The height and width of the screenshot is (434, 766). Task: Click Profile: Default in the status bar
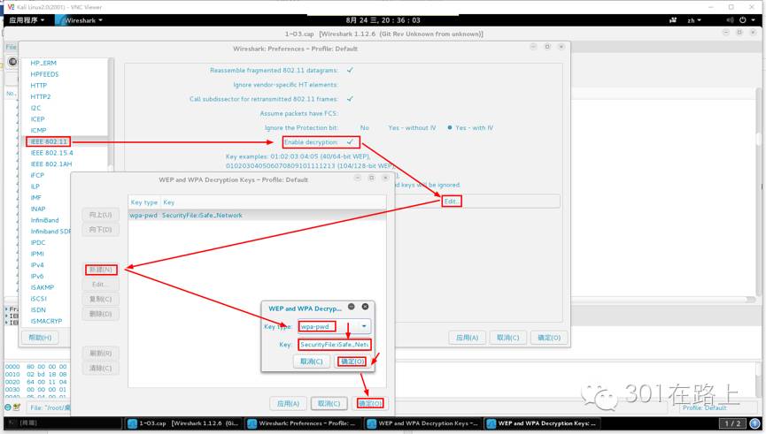click(704, 407)
